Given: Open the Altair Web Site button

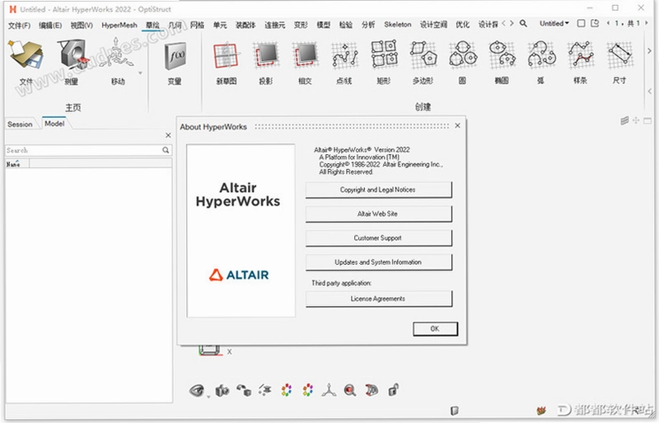Looking at the screenshot, I should (x=378, y=214).
